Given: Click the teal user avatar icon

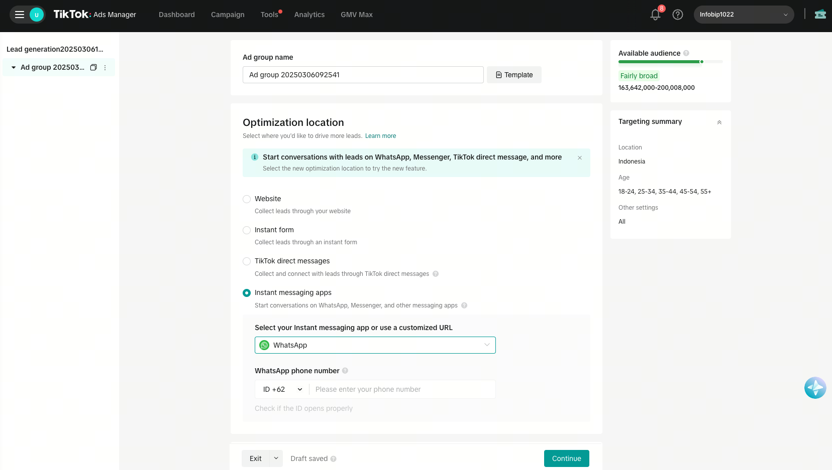Looking at the screenshot, I should point(36,15).
